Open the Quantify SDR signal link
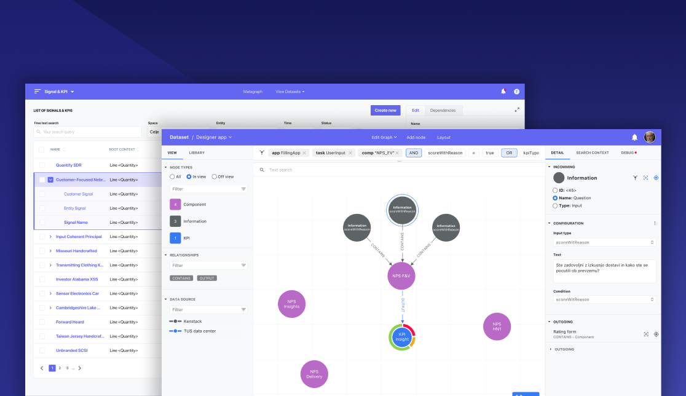 pos(70,165)
